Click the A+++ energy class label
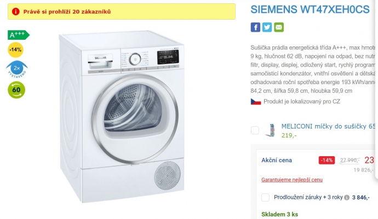Image resolution: width=378 pixels, height=219 pixels. click(x=19, y=35)
